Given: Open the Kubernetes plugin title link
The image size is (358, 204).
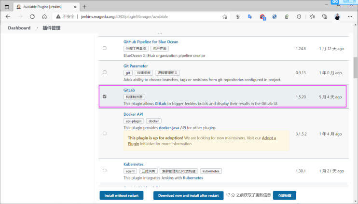Looking at the screenshot, I should pyautogui.click(x=133, y=164).
